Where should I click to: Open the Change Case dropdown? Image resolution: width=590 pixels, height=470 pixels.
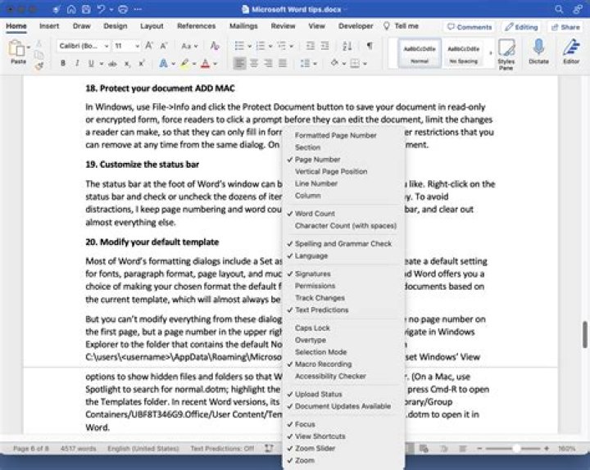pos(189,46)
